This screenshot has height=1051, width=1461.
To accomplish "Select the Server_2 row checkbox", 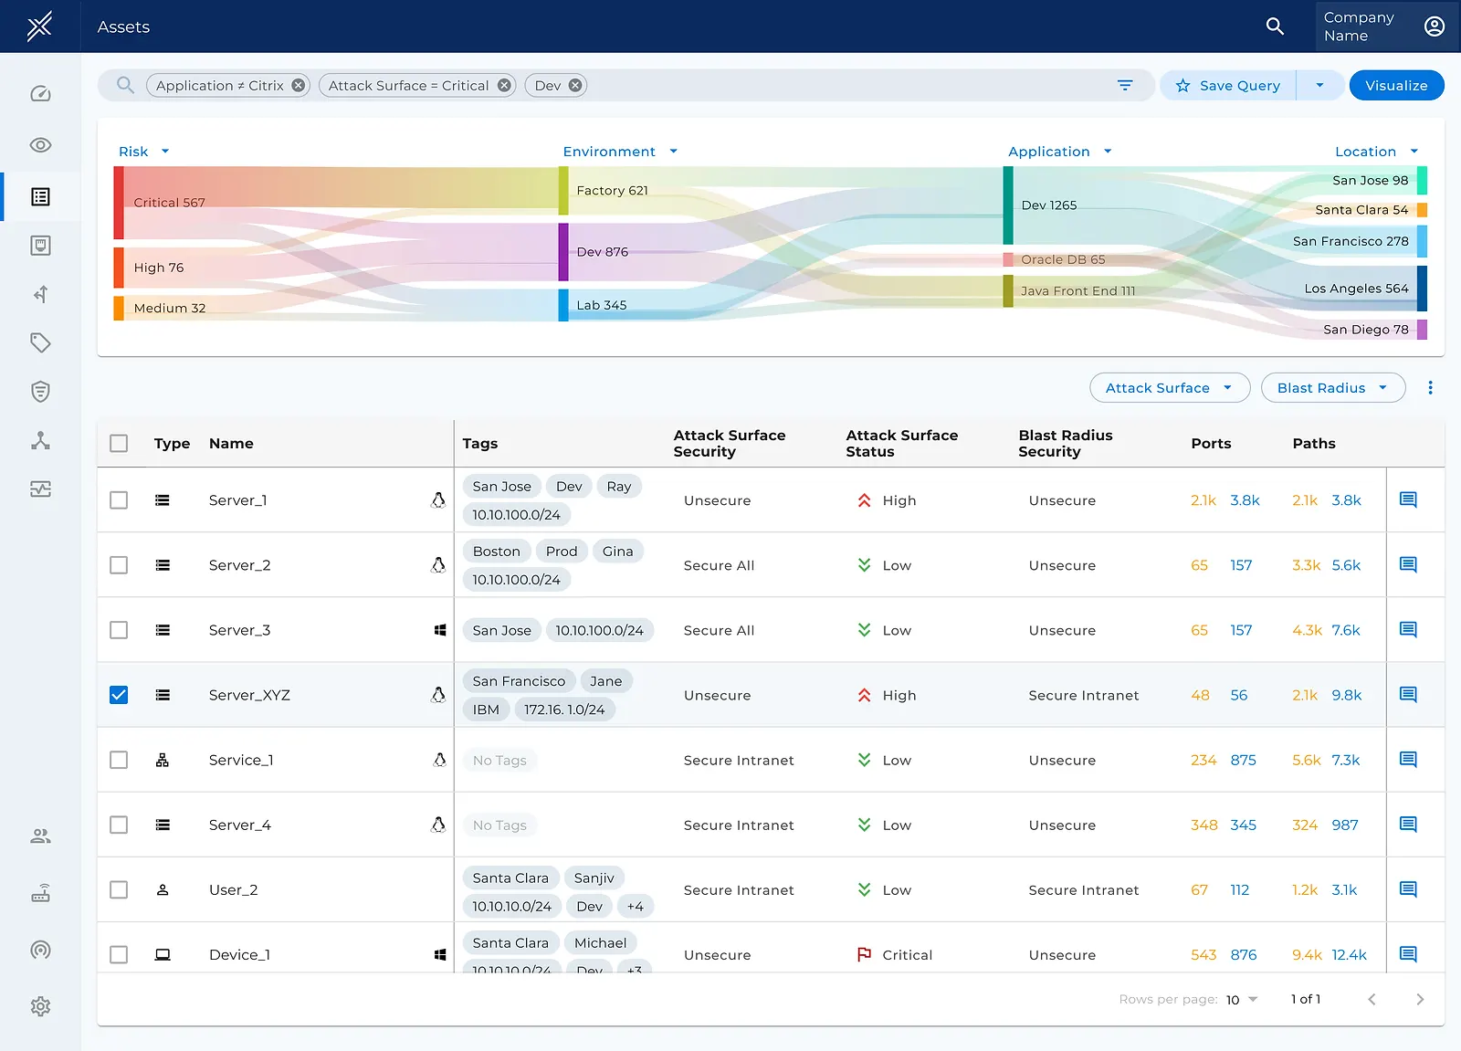I will click(x=119, y=565).
